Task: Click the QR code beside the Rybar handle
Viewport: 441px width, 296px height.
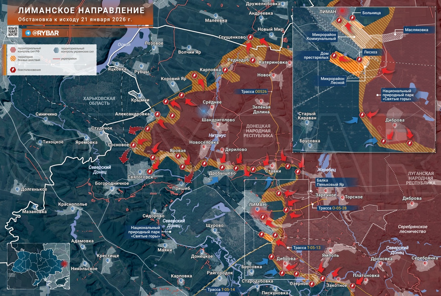Action: pyautogui.click(x=13, y=32)
